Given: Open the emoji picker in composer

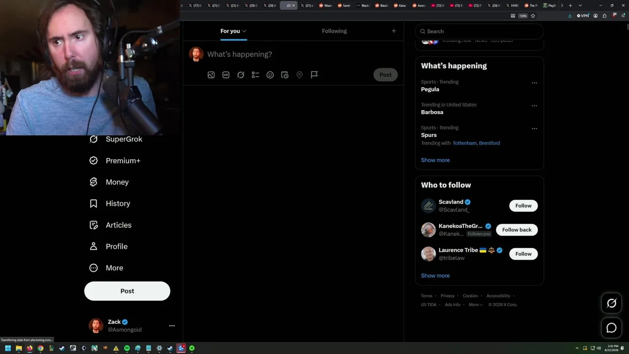Looking at the screenshot, I should click(270, 75).
